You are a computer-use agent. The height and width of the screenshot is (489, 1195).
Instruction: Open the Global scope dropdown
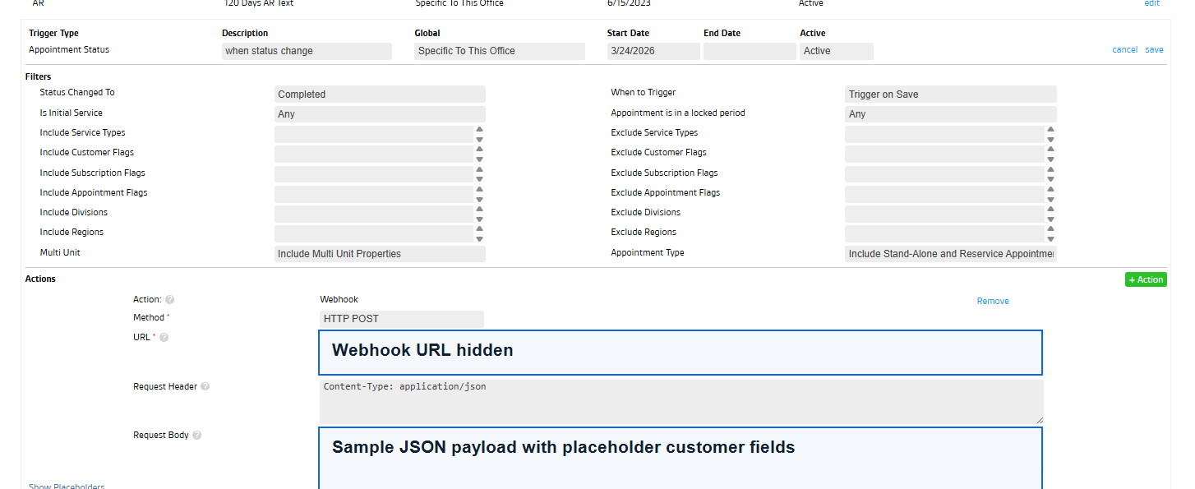(x=500, y=51)
